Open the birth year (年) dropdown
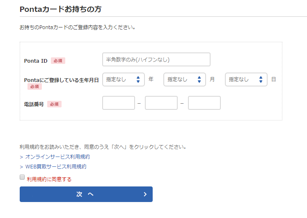The width and height of the screenshot is (307, 218). pos(123,79)
